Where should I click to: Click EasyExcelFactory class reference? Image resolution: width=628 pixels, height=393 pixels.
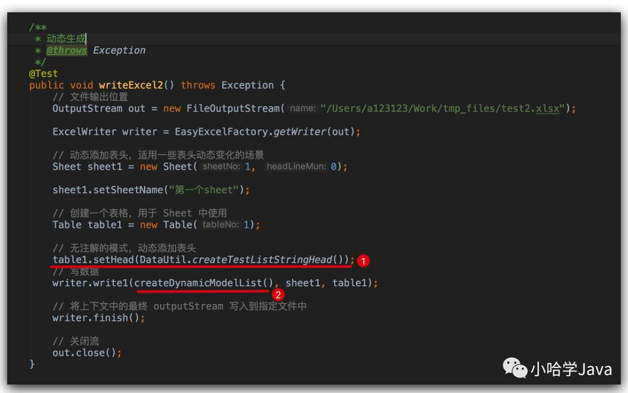[x=221, y=132]
